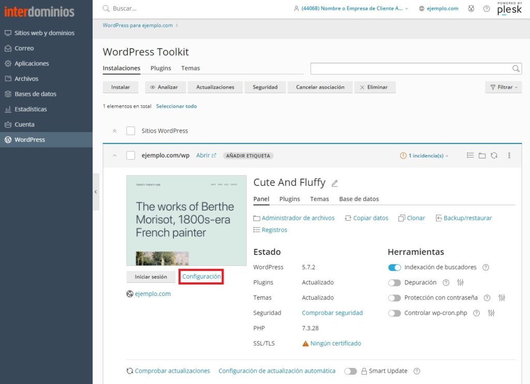Click Seleccionar todo link

(x=176, y=106)
